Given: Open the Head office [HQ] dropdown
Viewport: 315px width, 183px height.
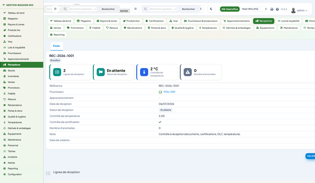Looking at the screenshot, I should coord(254,9).
